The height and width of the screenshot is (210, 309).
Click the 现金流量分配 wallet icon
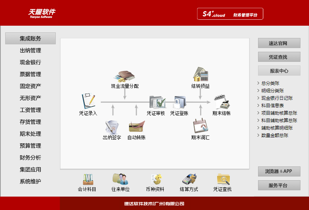click(125, 76)
